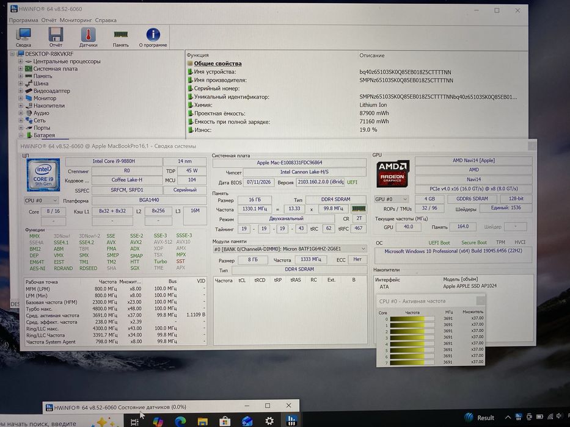Viewport: 570px width, 427px height.
Task: Click the Общие свойства header
Action: [x=217, y=63]
